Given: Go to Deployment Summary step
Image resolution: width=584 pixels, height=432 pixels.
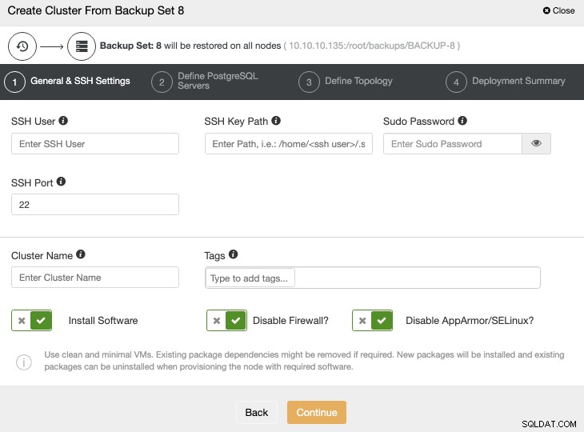Looking at the screenshot, I should click(506, 81).
